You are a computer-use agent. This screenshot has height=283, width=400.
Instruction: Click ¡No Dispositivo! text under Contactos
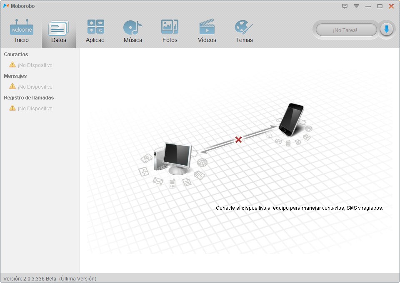[36, 65]
